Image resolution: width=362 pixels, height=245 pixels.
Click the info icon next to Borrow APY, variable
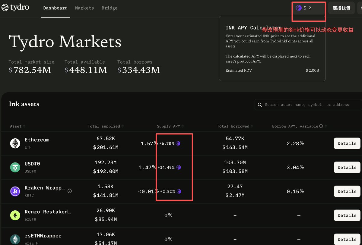(321, 126)
